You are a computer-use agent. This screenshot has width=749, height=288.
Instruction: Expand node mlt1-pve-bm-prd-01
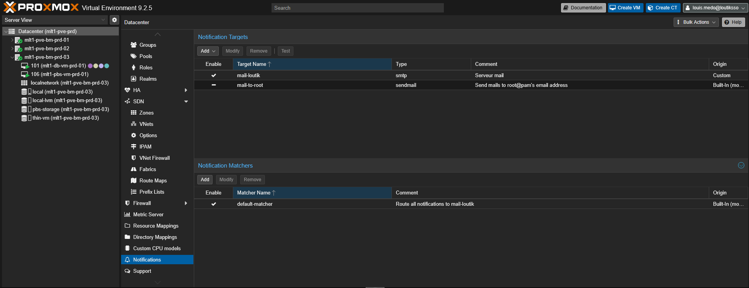click(12, 40)
